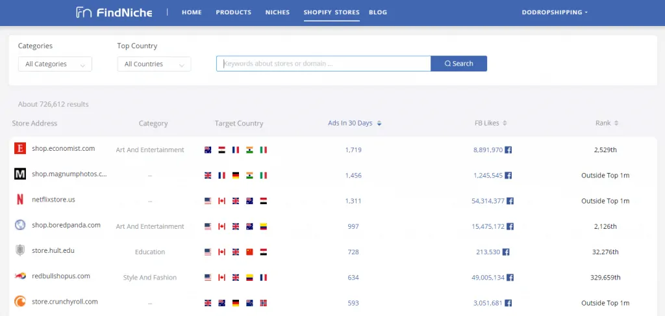665x316 pixels.
Task: Expand the All Countries dropdown
Action: pos(154,64)
